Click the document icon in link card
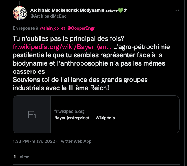 point(32,115)
